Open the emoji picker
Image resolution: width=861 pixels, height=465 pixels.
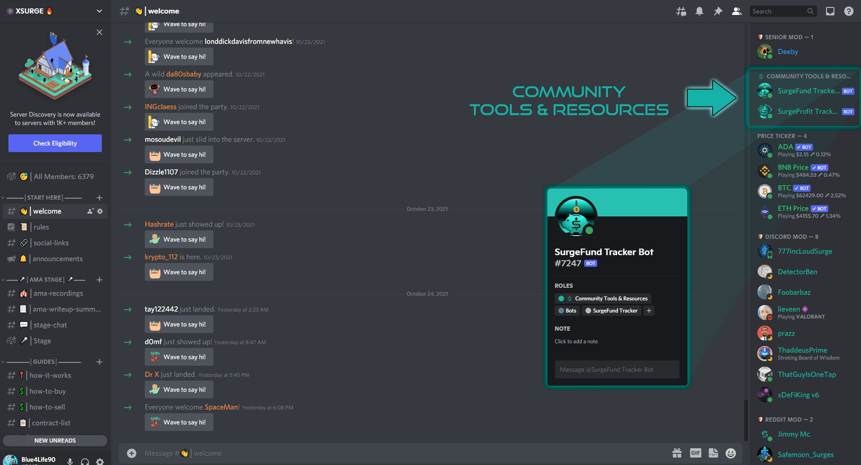tap(731, 453)
